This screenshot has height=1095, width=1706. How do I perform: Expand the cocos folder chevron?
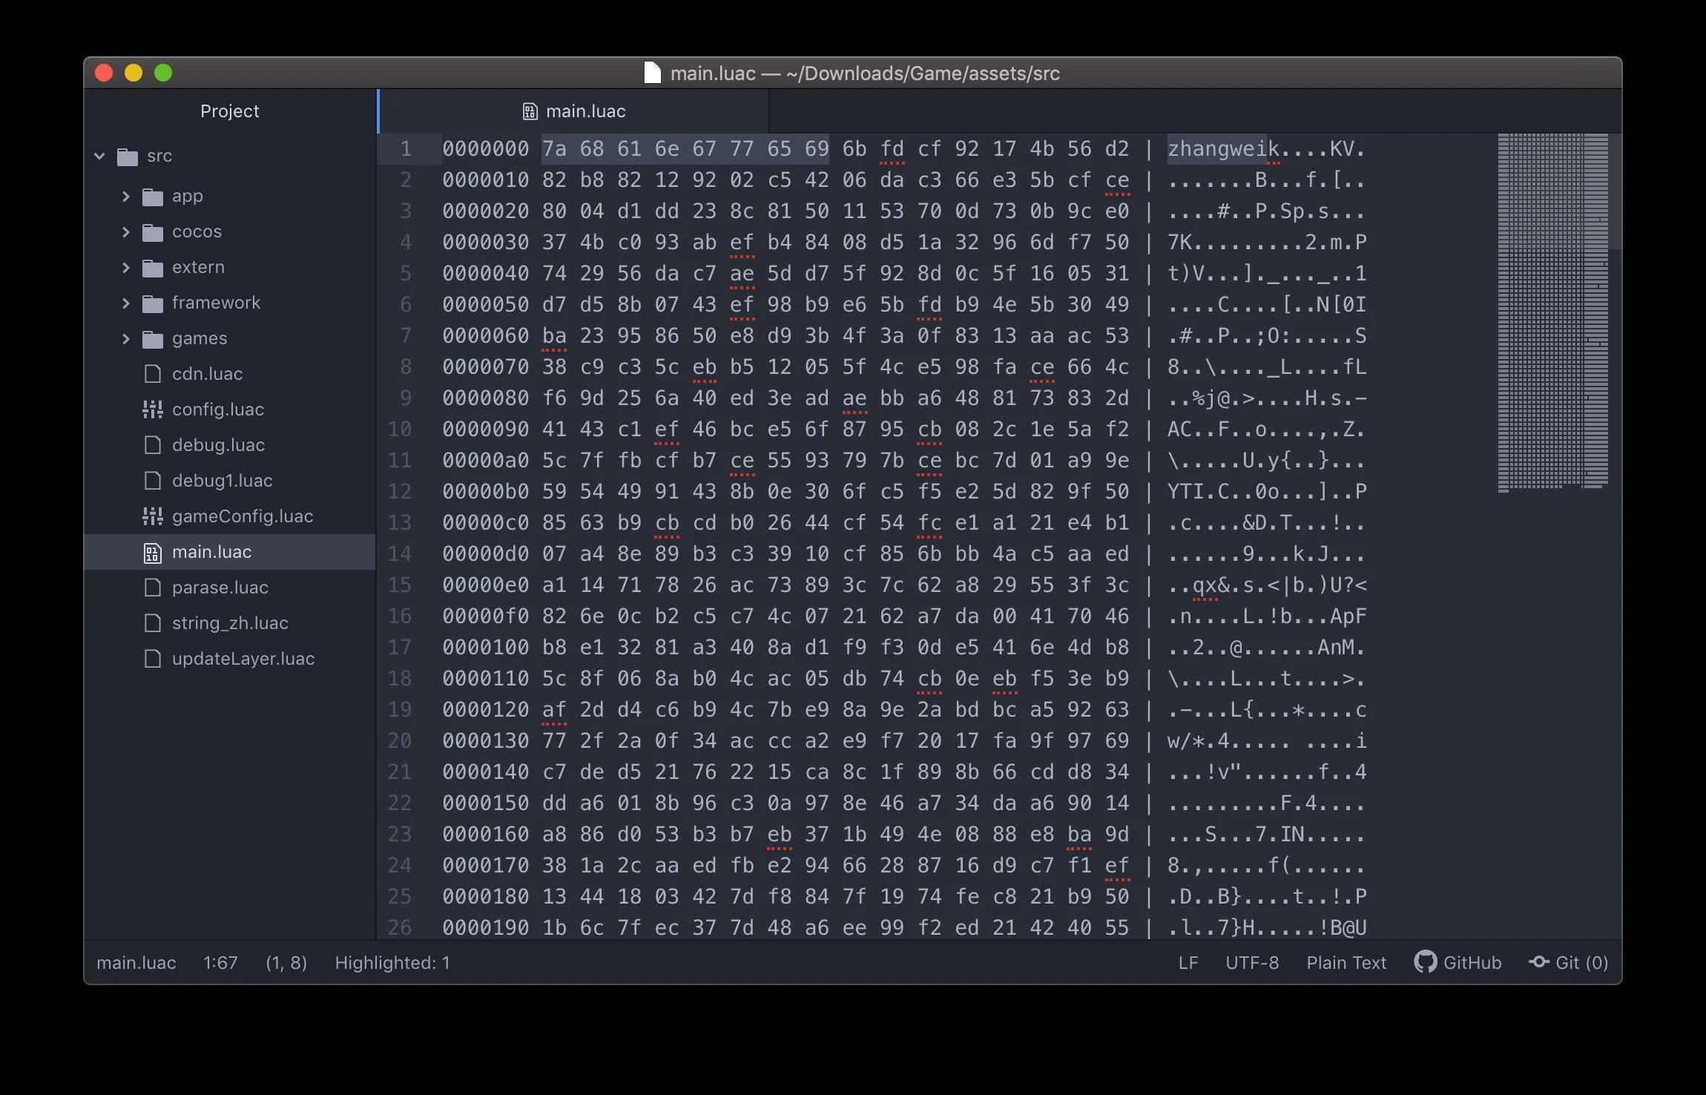(x=125, y=232)
